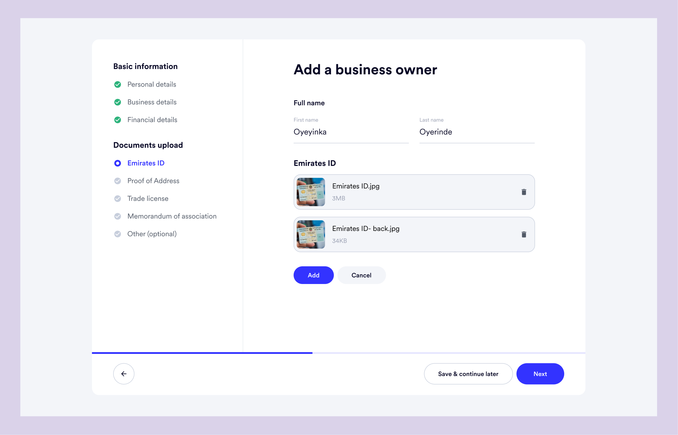The image size is (678, 435).
Task: Click the First name input field
Action: tap(351, 132)
